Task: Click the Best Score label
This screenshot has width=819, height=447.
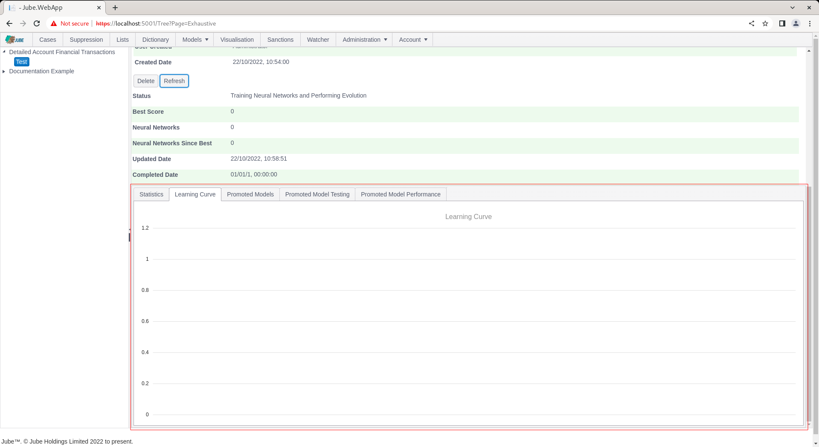Action: pos(148,112)
